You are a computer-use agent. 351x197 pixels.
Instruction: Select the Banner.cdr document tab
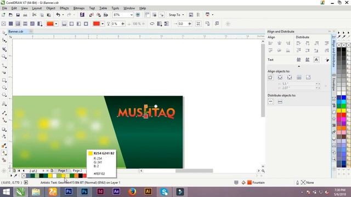(x=16, y=32)
